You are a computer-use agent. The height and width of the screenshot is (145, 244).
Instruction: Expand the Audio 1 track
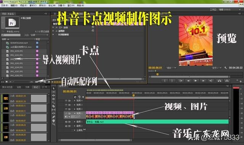point(75,122)
